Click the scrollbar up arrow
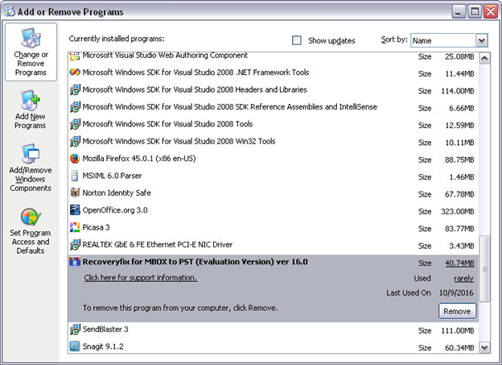Screen dimensions: 502x365 point(485,58)
